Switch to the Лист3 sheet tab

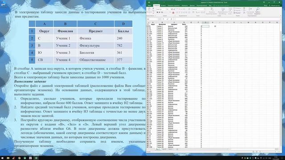(170, 149)
